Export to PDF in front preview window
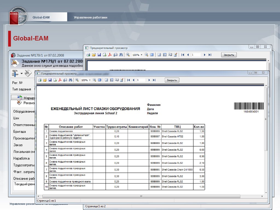 click(x=60, y=80)
